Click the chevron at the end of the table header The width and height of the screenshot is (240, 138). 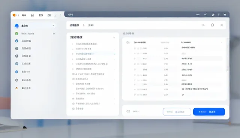point(222,42)
